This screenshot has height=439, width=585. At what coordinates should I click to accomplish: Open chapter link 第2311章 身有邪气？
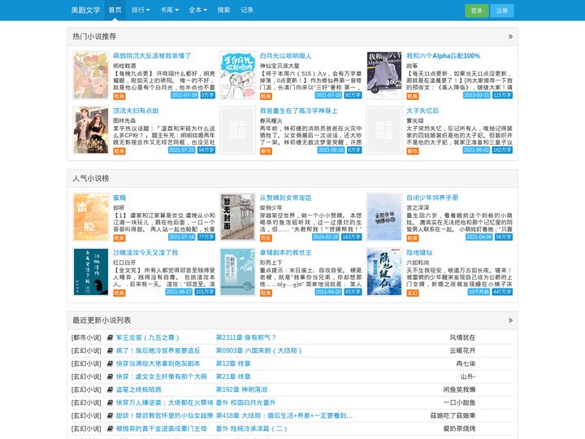245,337
